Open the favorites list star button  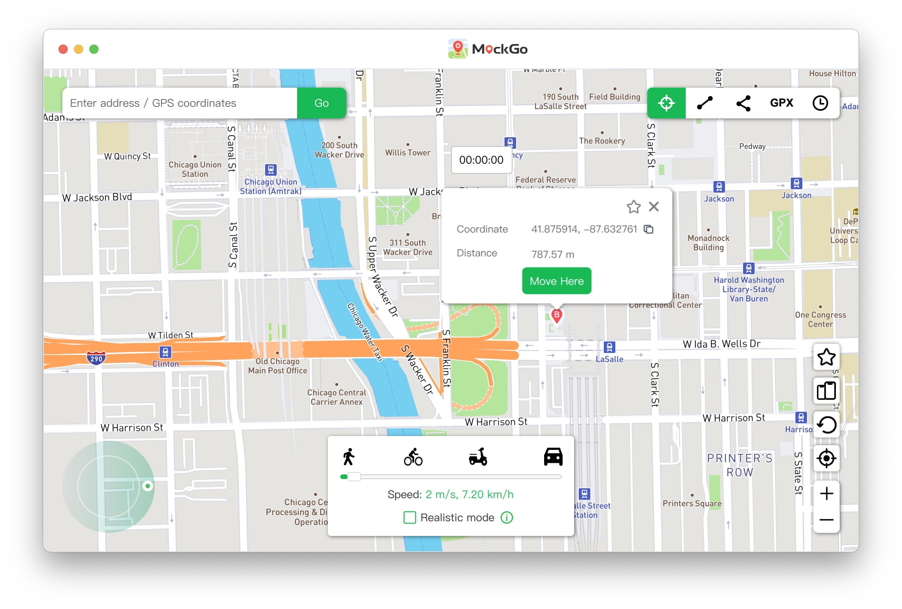click(x=826, y=357)
